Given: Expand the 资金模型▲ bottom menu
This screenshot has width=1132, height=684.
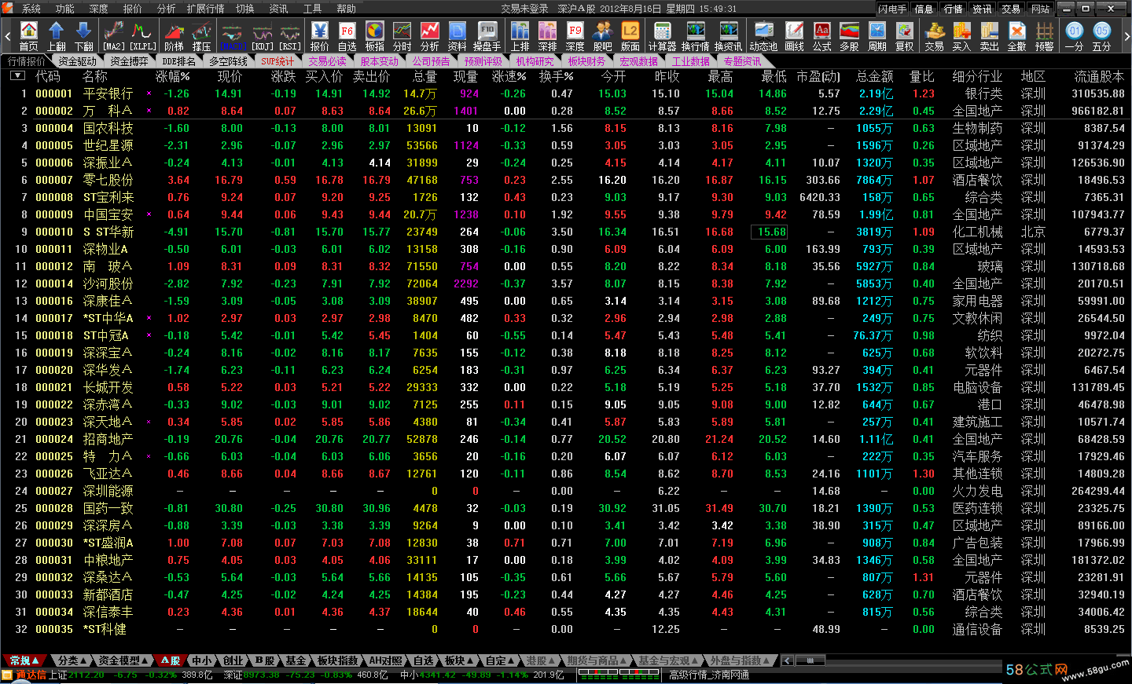Looking at the screenshot, I should pyautogui.click(x=124, y=660).
